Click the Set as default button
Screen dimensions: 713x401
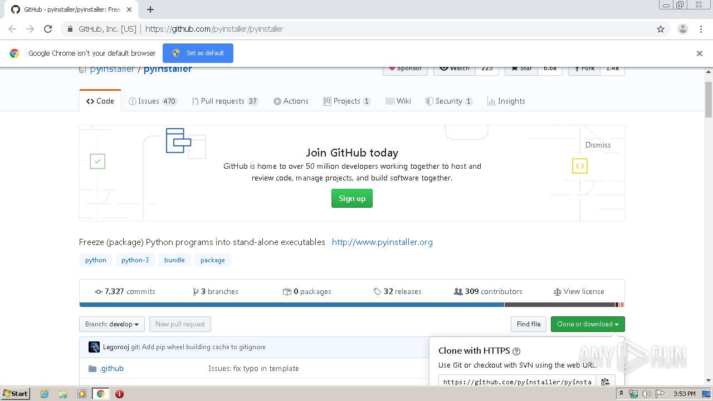(x=198, y=53)
